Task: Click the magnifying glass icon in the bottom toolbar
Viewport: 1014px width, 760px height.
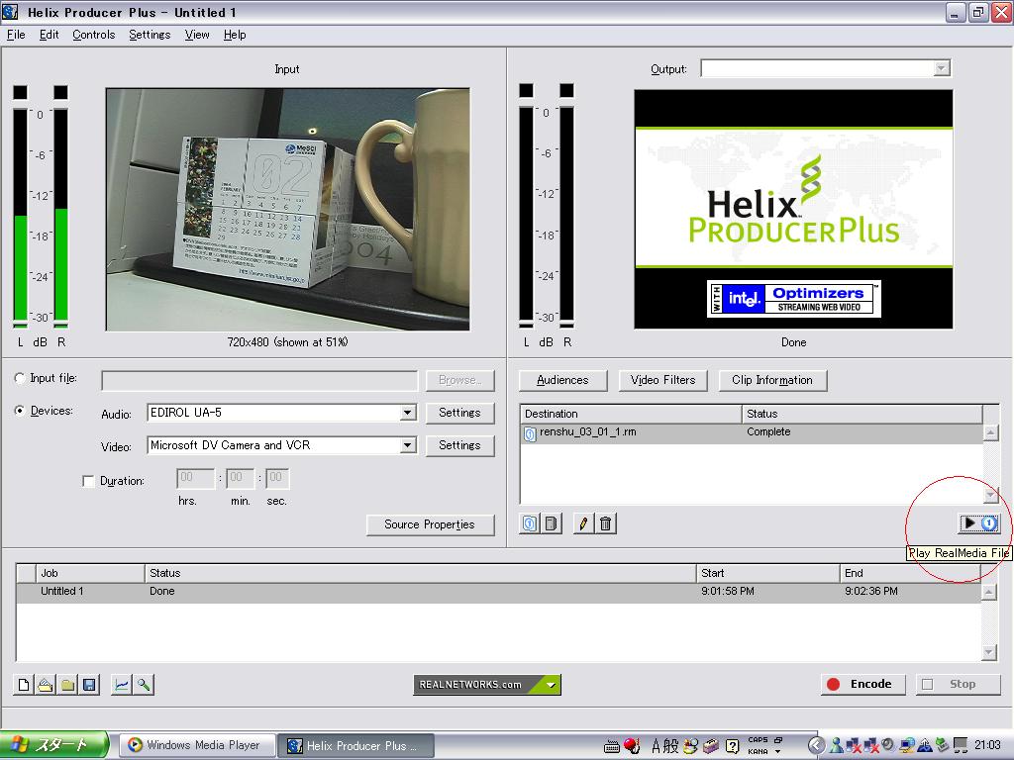Action: tap(143, 685)
